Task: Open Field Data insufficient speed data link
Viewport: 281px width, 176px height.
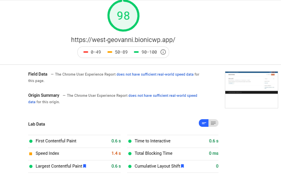Action: 155,74
